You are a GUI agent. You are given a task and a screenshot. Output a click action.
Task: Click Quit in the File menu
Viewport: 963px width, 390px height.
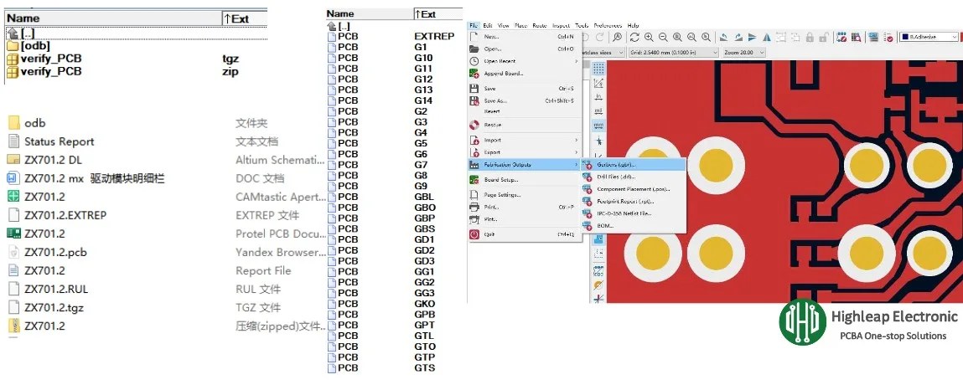[524, 234]
